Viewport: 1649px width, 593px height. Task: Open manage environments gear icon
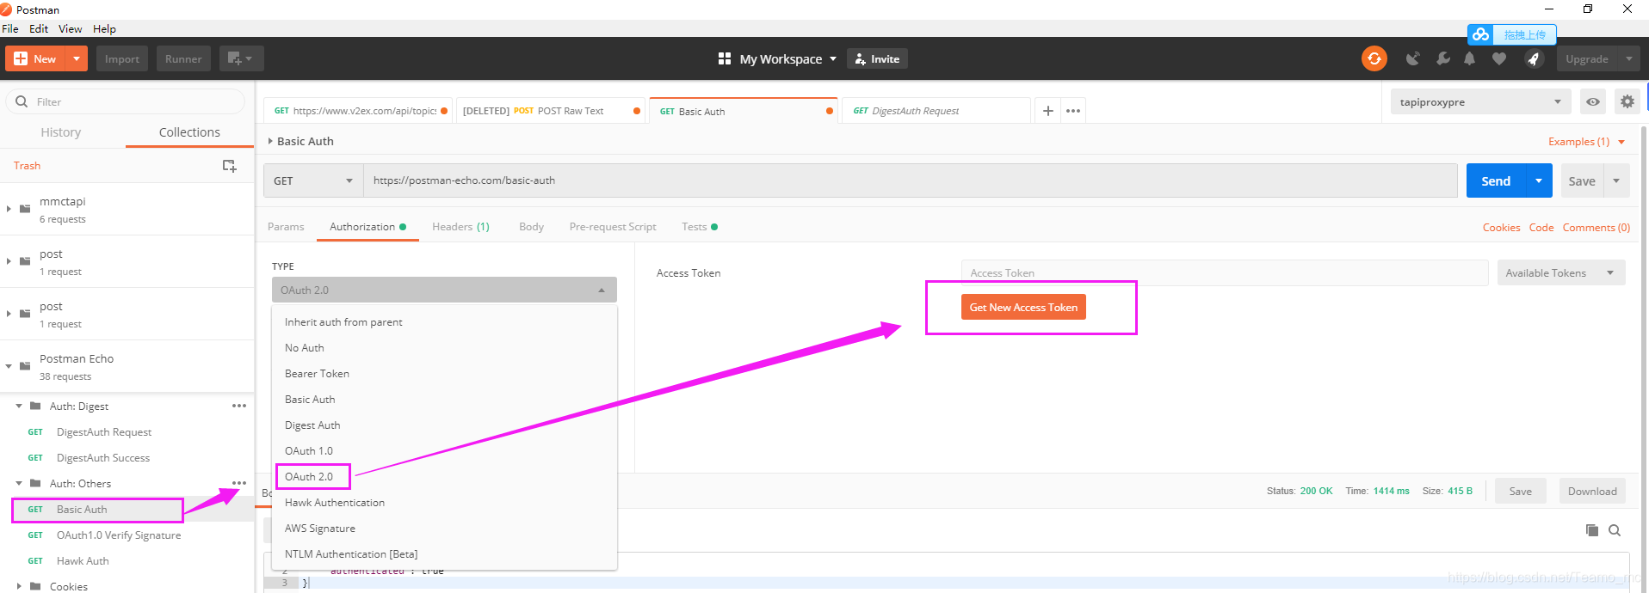pos(1627,101)
